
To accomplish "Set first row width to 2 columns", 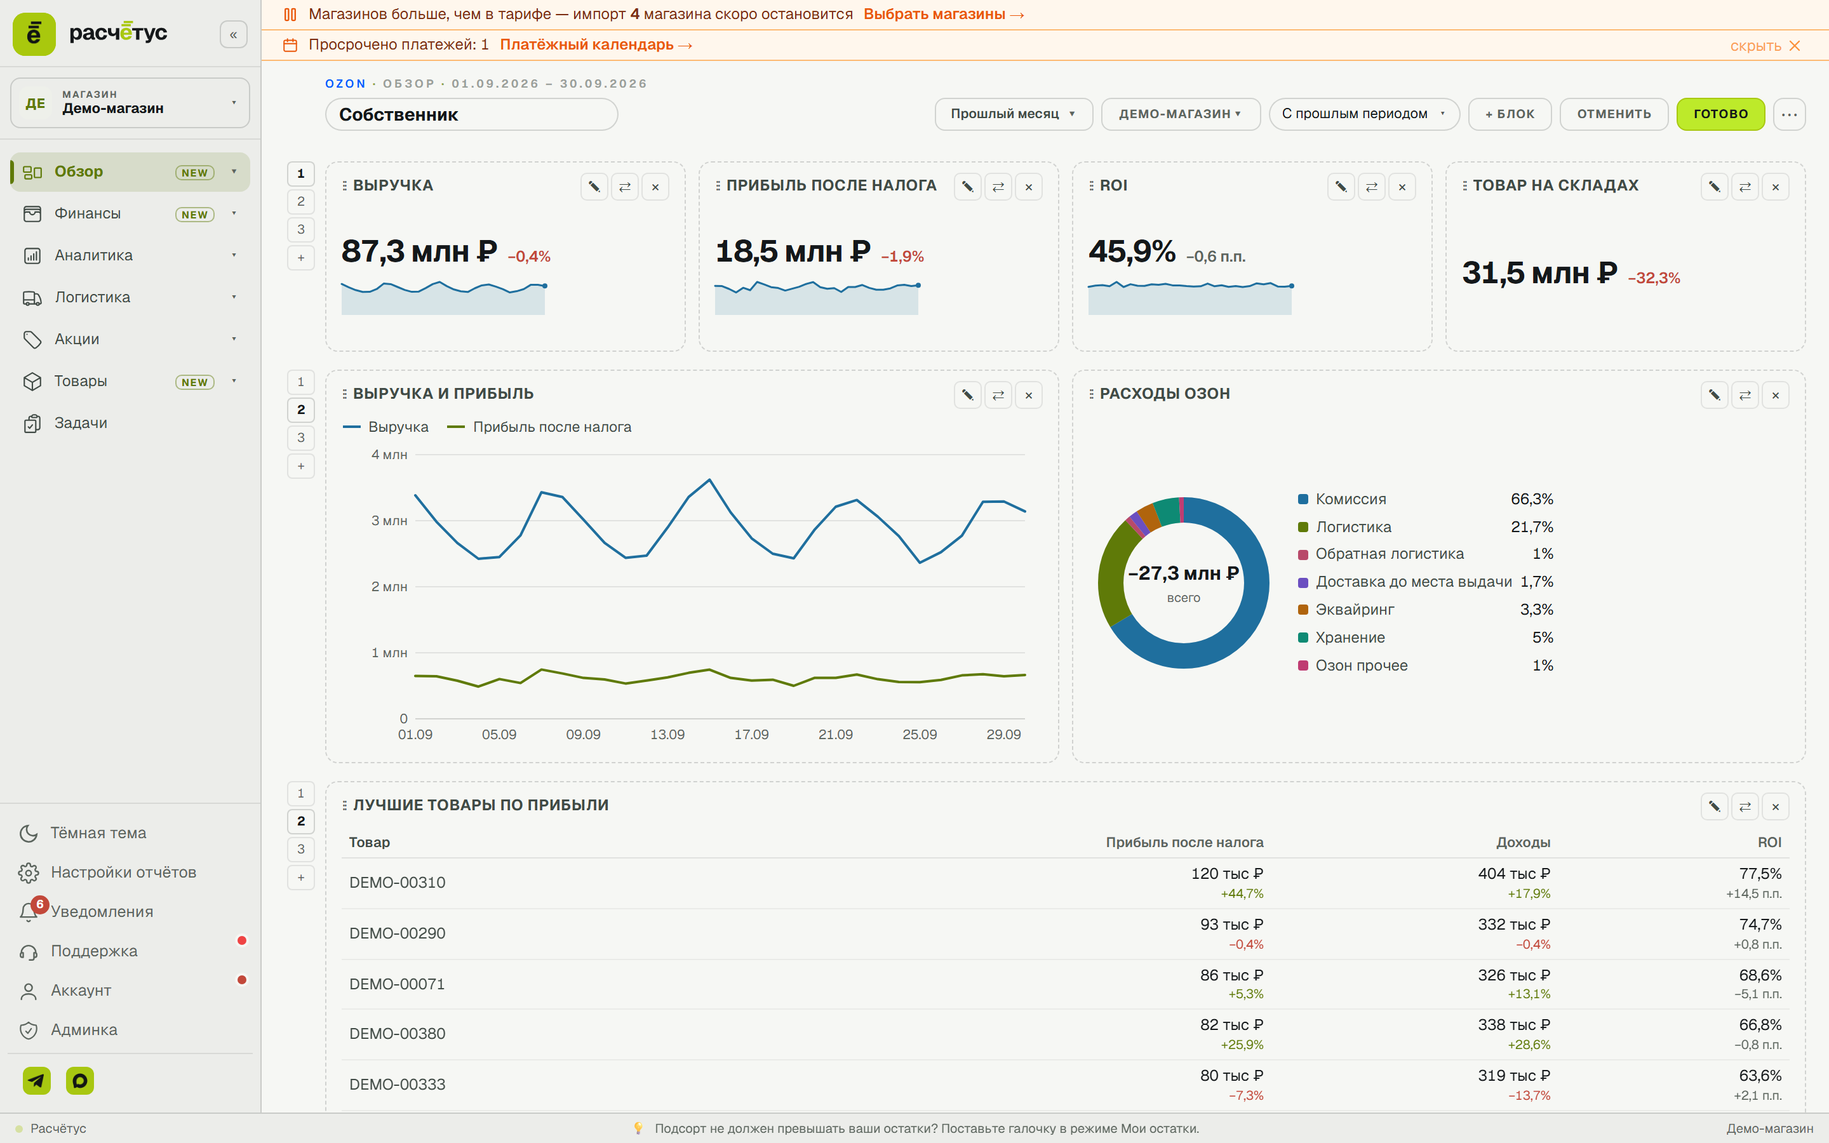I will point(301,201).
